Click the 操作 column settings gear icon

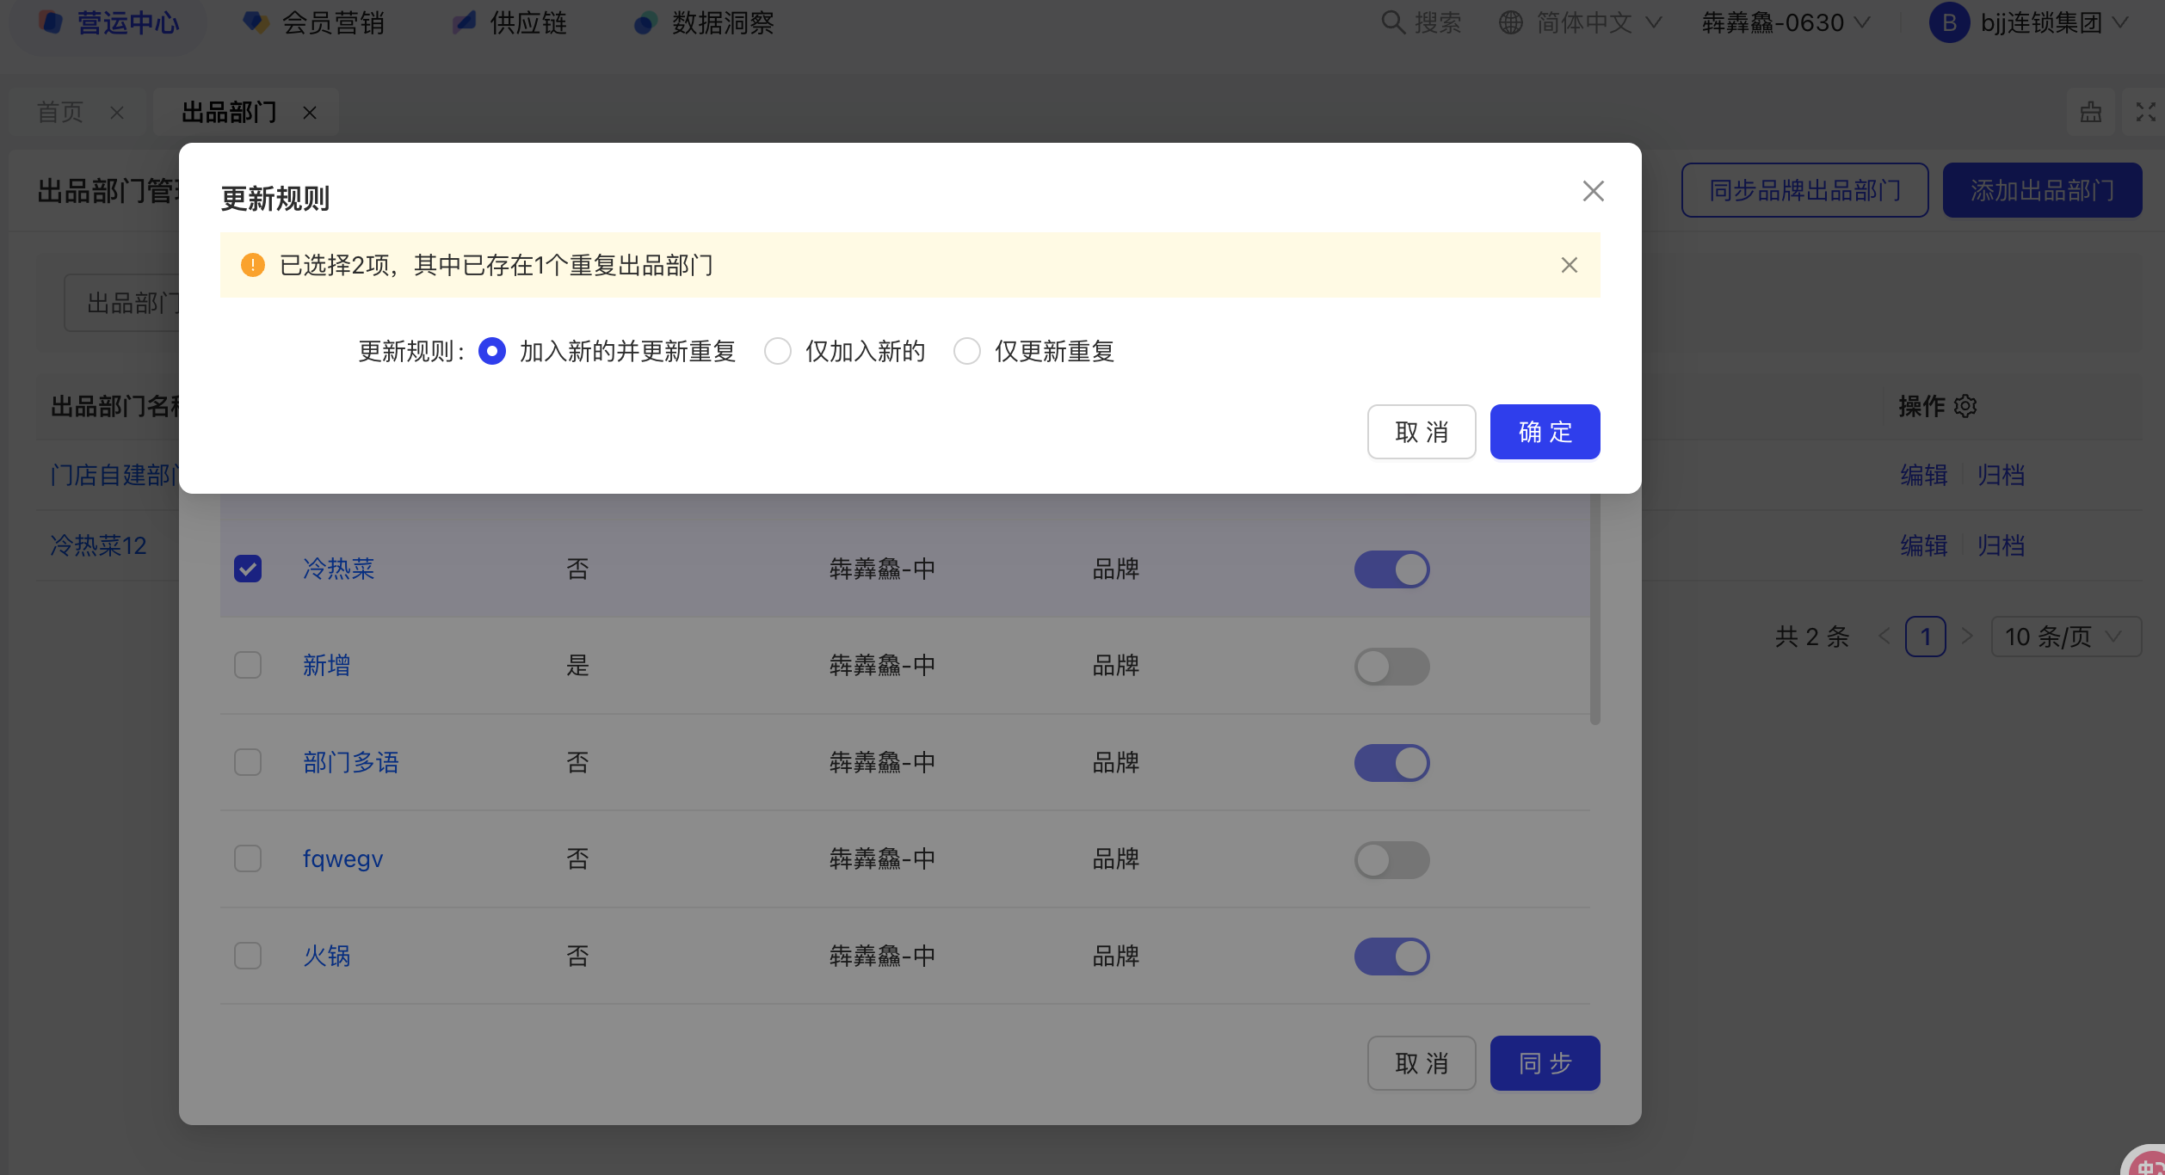pos(1965,406)
